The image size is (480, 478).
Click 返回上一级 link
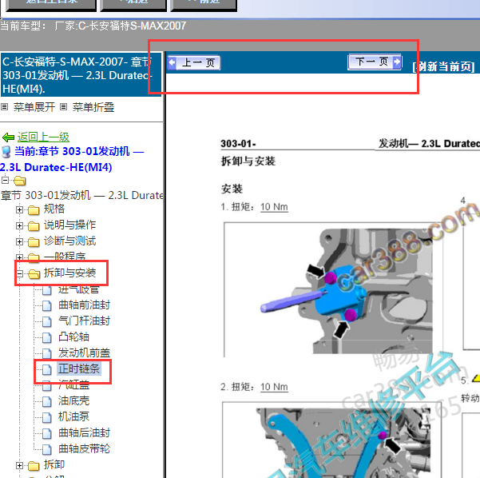[x=43, y=137]
